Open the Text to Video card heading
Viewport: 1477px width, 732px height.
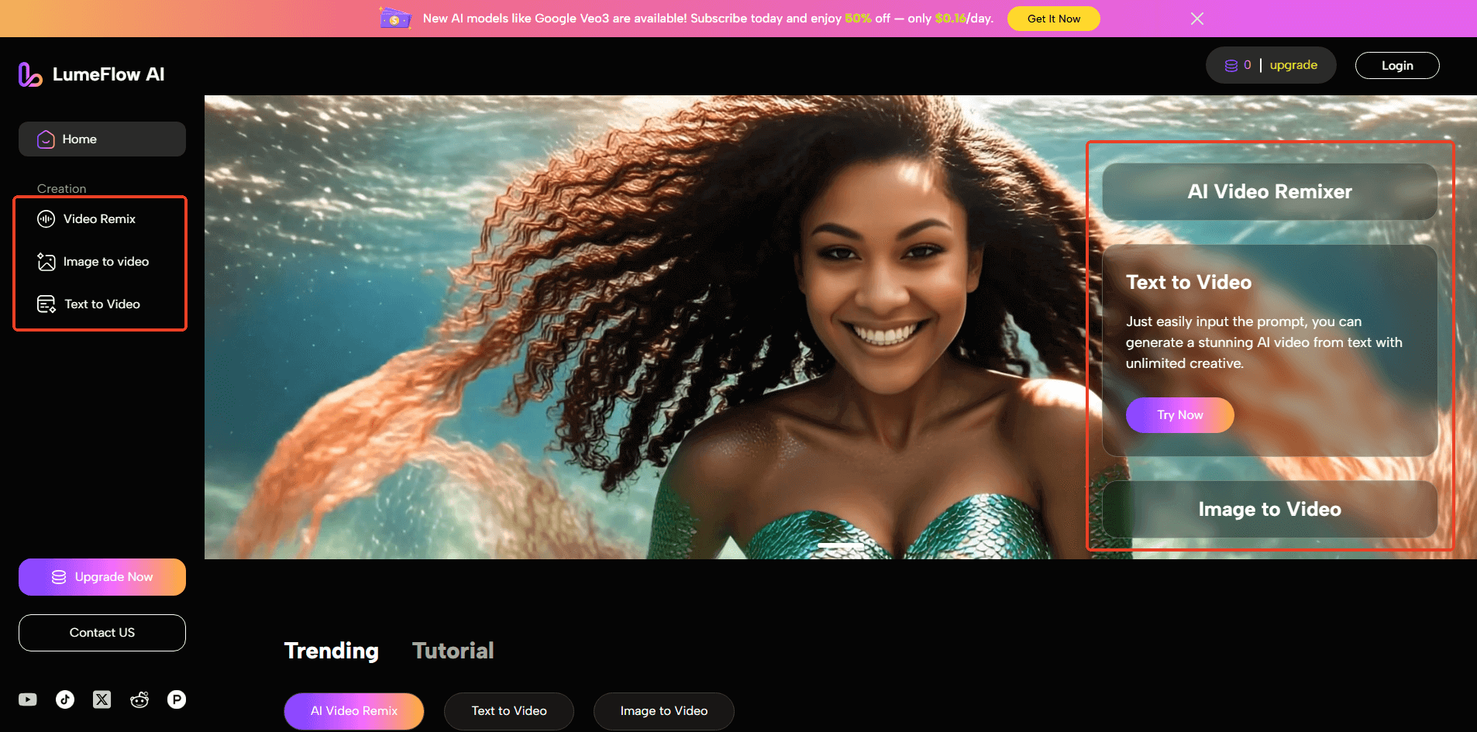tap(1189, 282)
